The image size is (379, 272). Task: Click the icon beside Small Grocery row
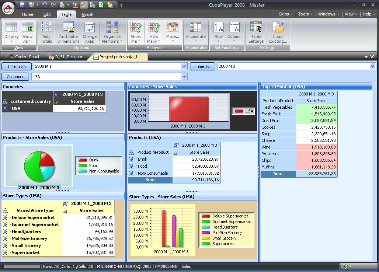(x=5, y=245)
